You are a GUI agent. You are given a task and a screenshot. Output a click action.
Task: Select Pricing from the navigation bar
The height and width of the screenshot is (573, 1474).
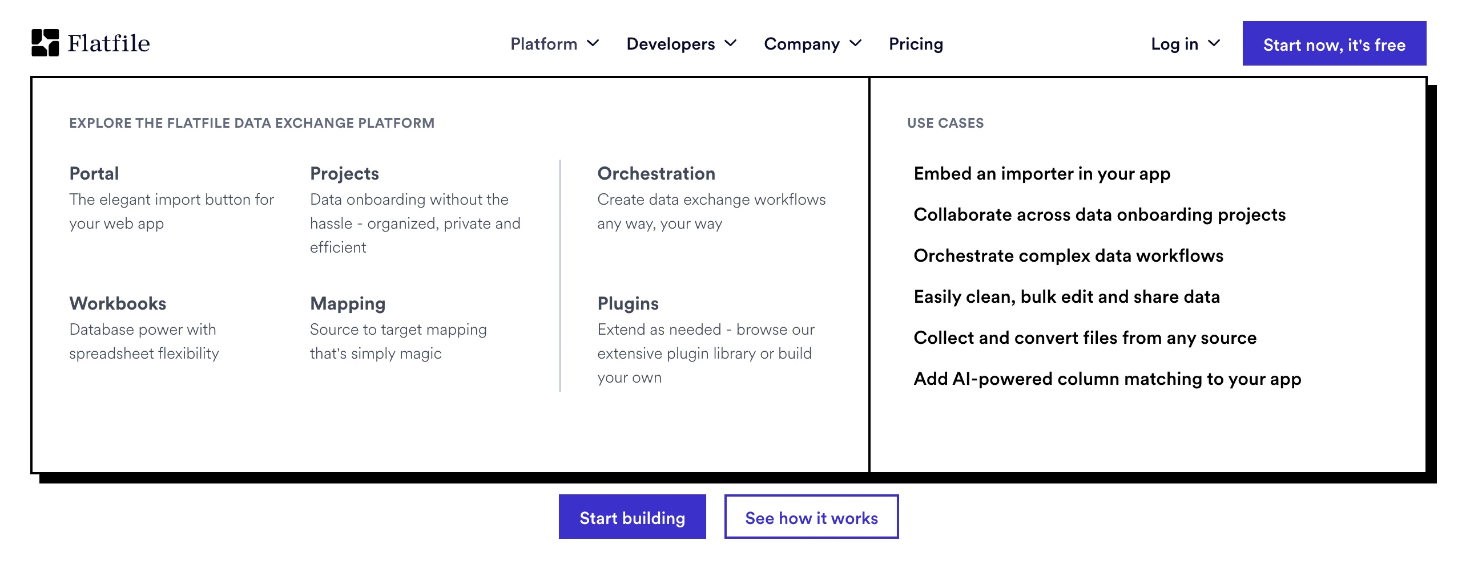[x=916, y=43]
